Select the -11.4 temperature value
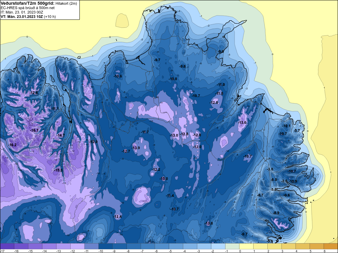The width and height of the screenshot is (338, 253). 170,195
